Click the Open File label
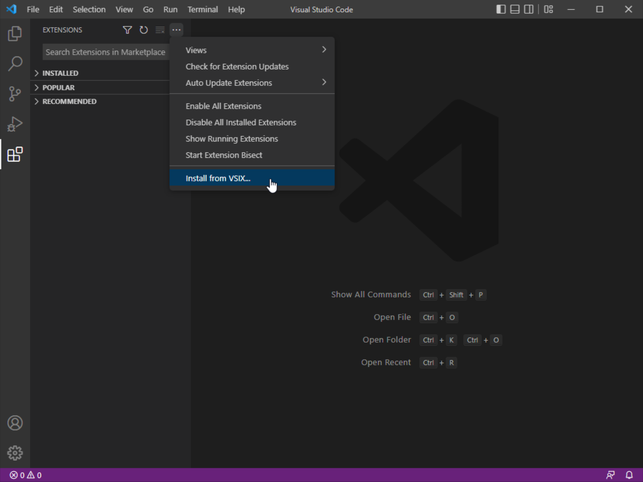 click(392, 317)
